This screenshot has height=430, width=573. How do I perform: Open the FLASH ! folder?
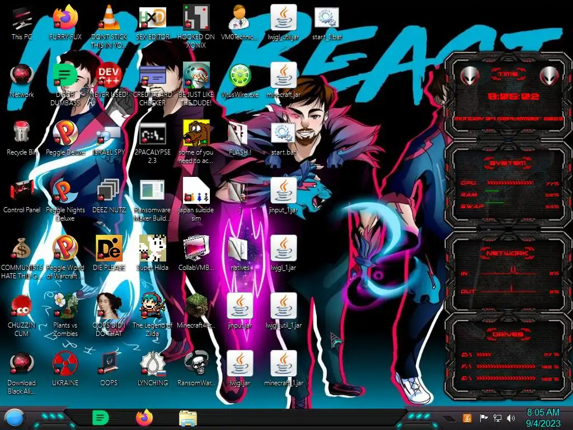239,138
